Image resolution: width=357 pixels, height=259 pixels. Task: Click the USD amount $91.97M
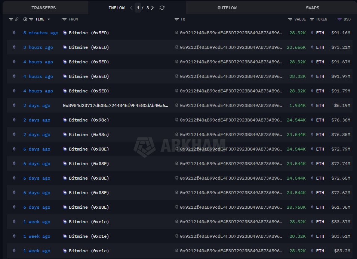[x=341, y=76]
